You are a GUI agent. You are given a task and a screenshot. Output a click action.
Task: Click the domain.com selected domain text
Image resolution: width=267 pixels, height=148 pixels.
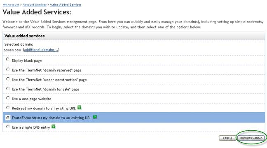point(12,50)
